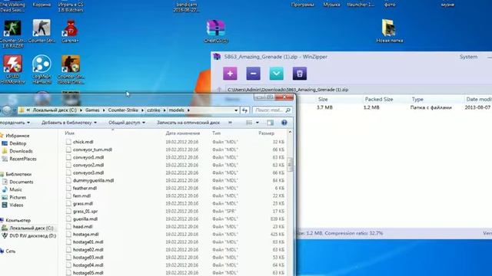Viewport: 492px width, 276px height.
Task: Sort WinZipper list by Size column
Action: click(x=323, y=99)
